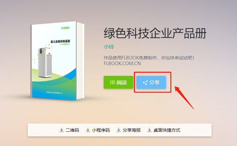237x146 pixels.
Task: Click title 绿色科技企业产品册
Action: pyautogui.click(x=155, y=33)
